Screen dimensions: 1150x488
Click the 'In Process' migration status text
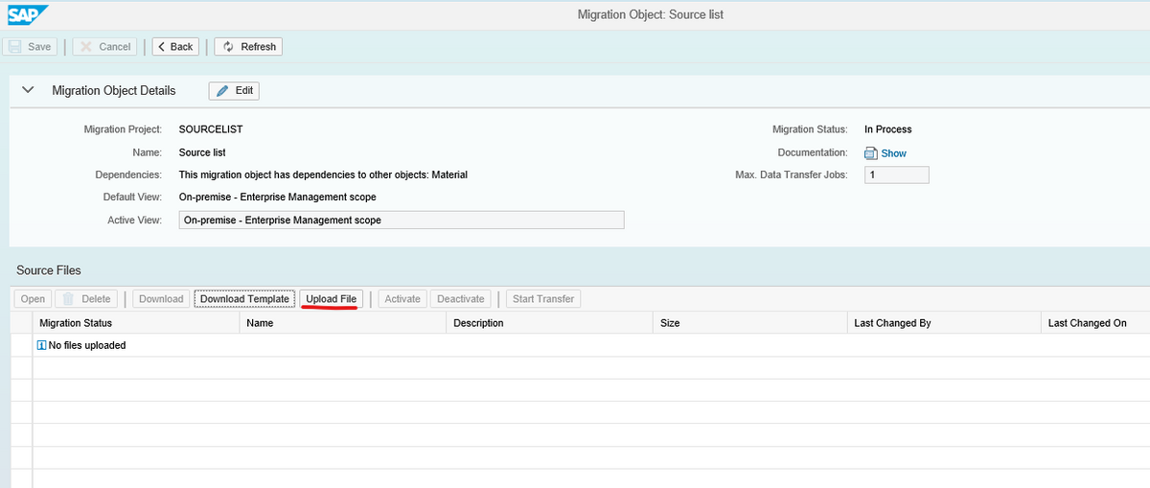(888, 129)
